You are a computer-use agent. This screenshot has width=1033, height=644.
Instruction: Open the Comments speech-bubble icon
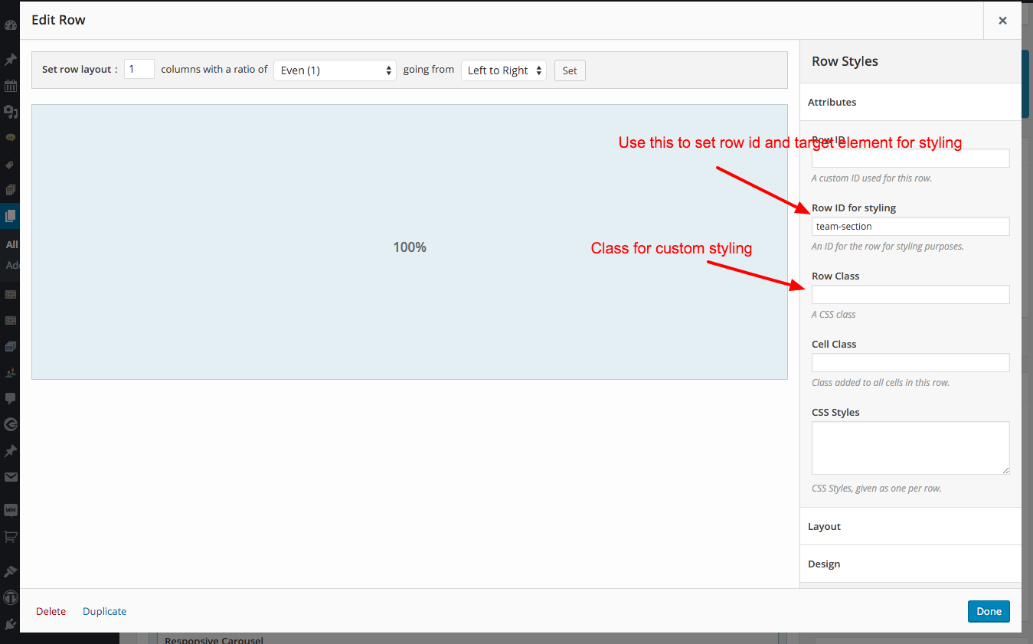click(11, 397)
